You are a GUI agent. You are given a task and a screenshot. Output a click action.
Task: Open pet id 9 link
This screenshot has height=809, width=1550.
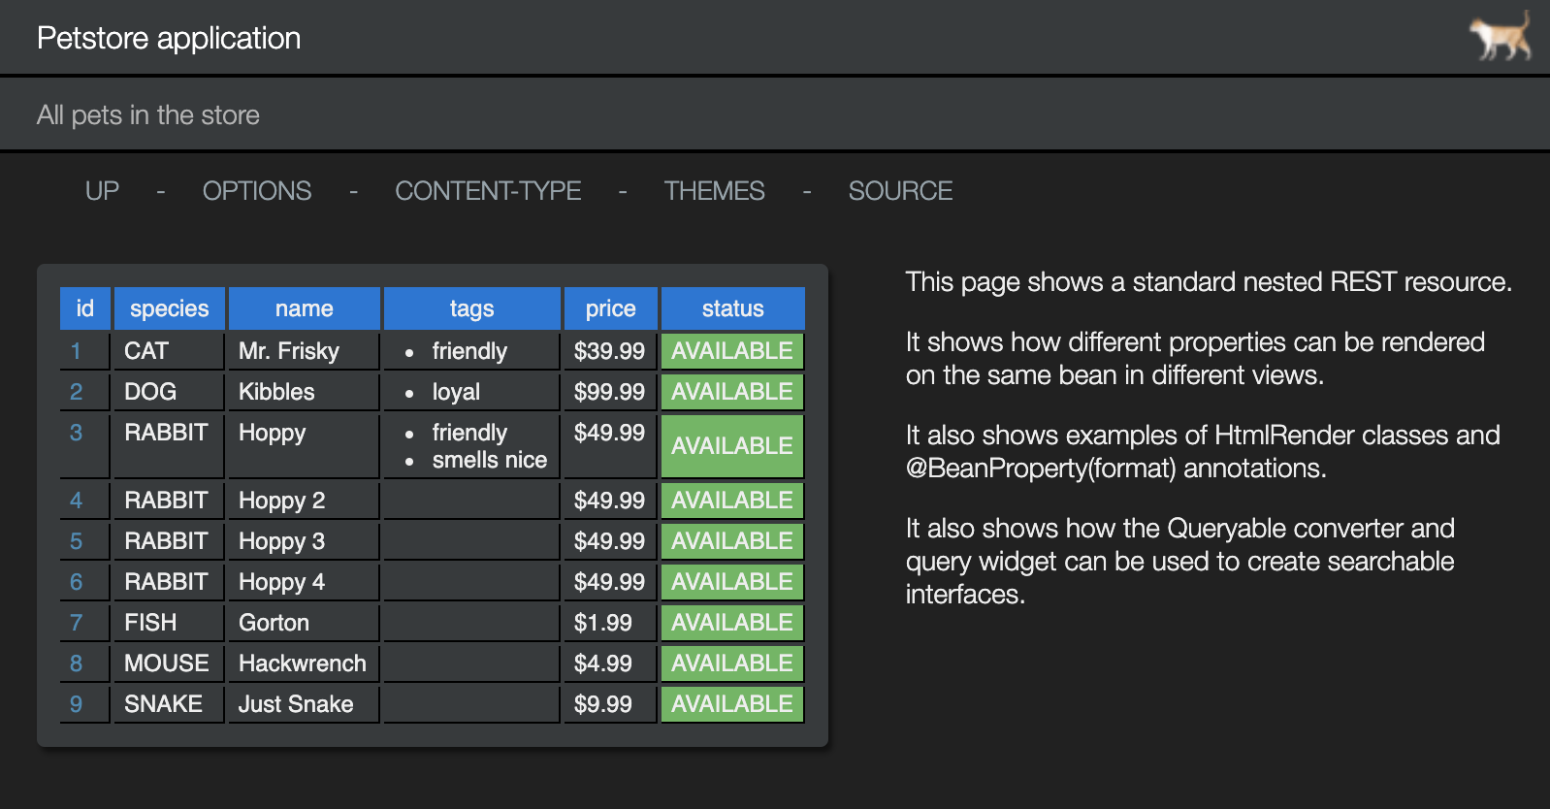pos(76,704)
